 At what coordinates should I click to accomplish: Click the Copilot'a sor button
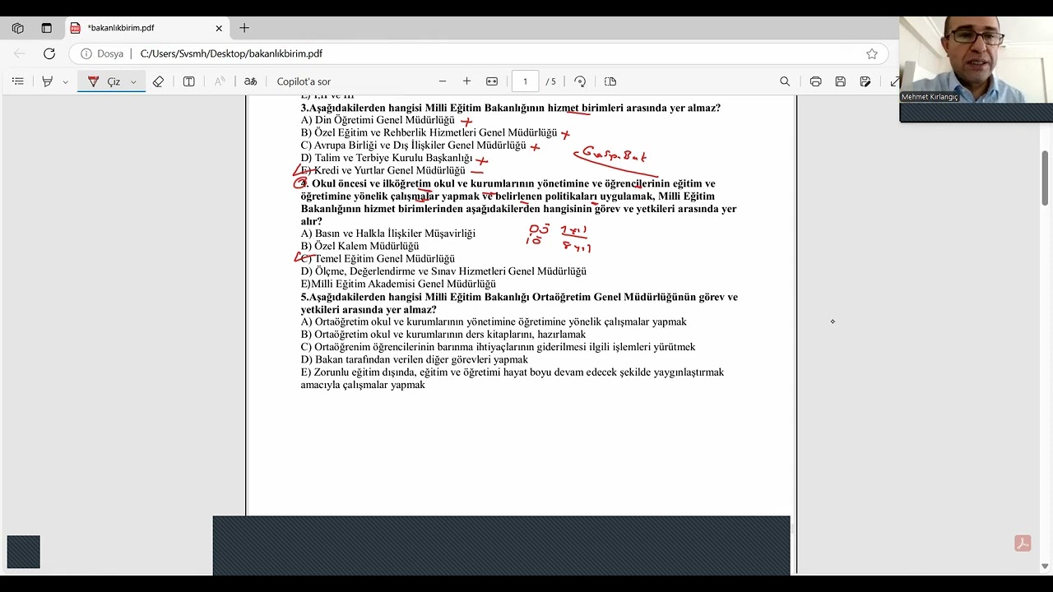pyautogui.click(x=304, y=81)
